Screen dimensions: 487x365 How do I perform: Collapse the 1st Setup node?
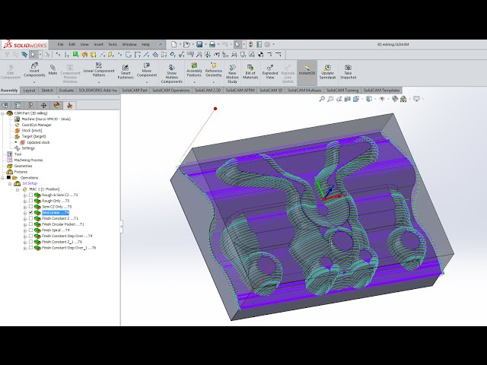click(x=10, y=184)
